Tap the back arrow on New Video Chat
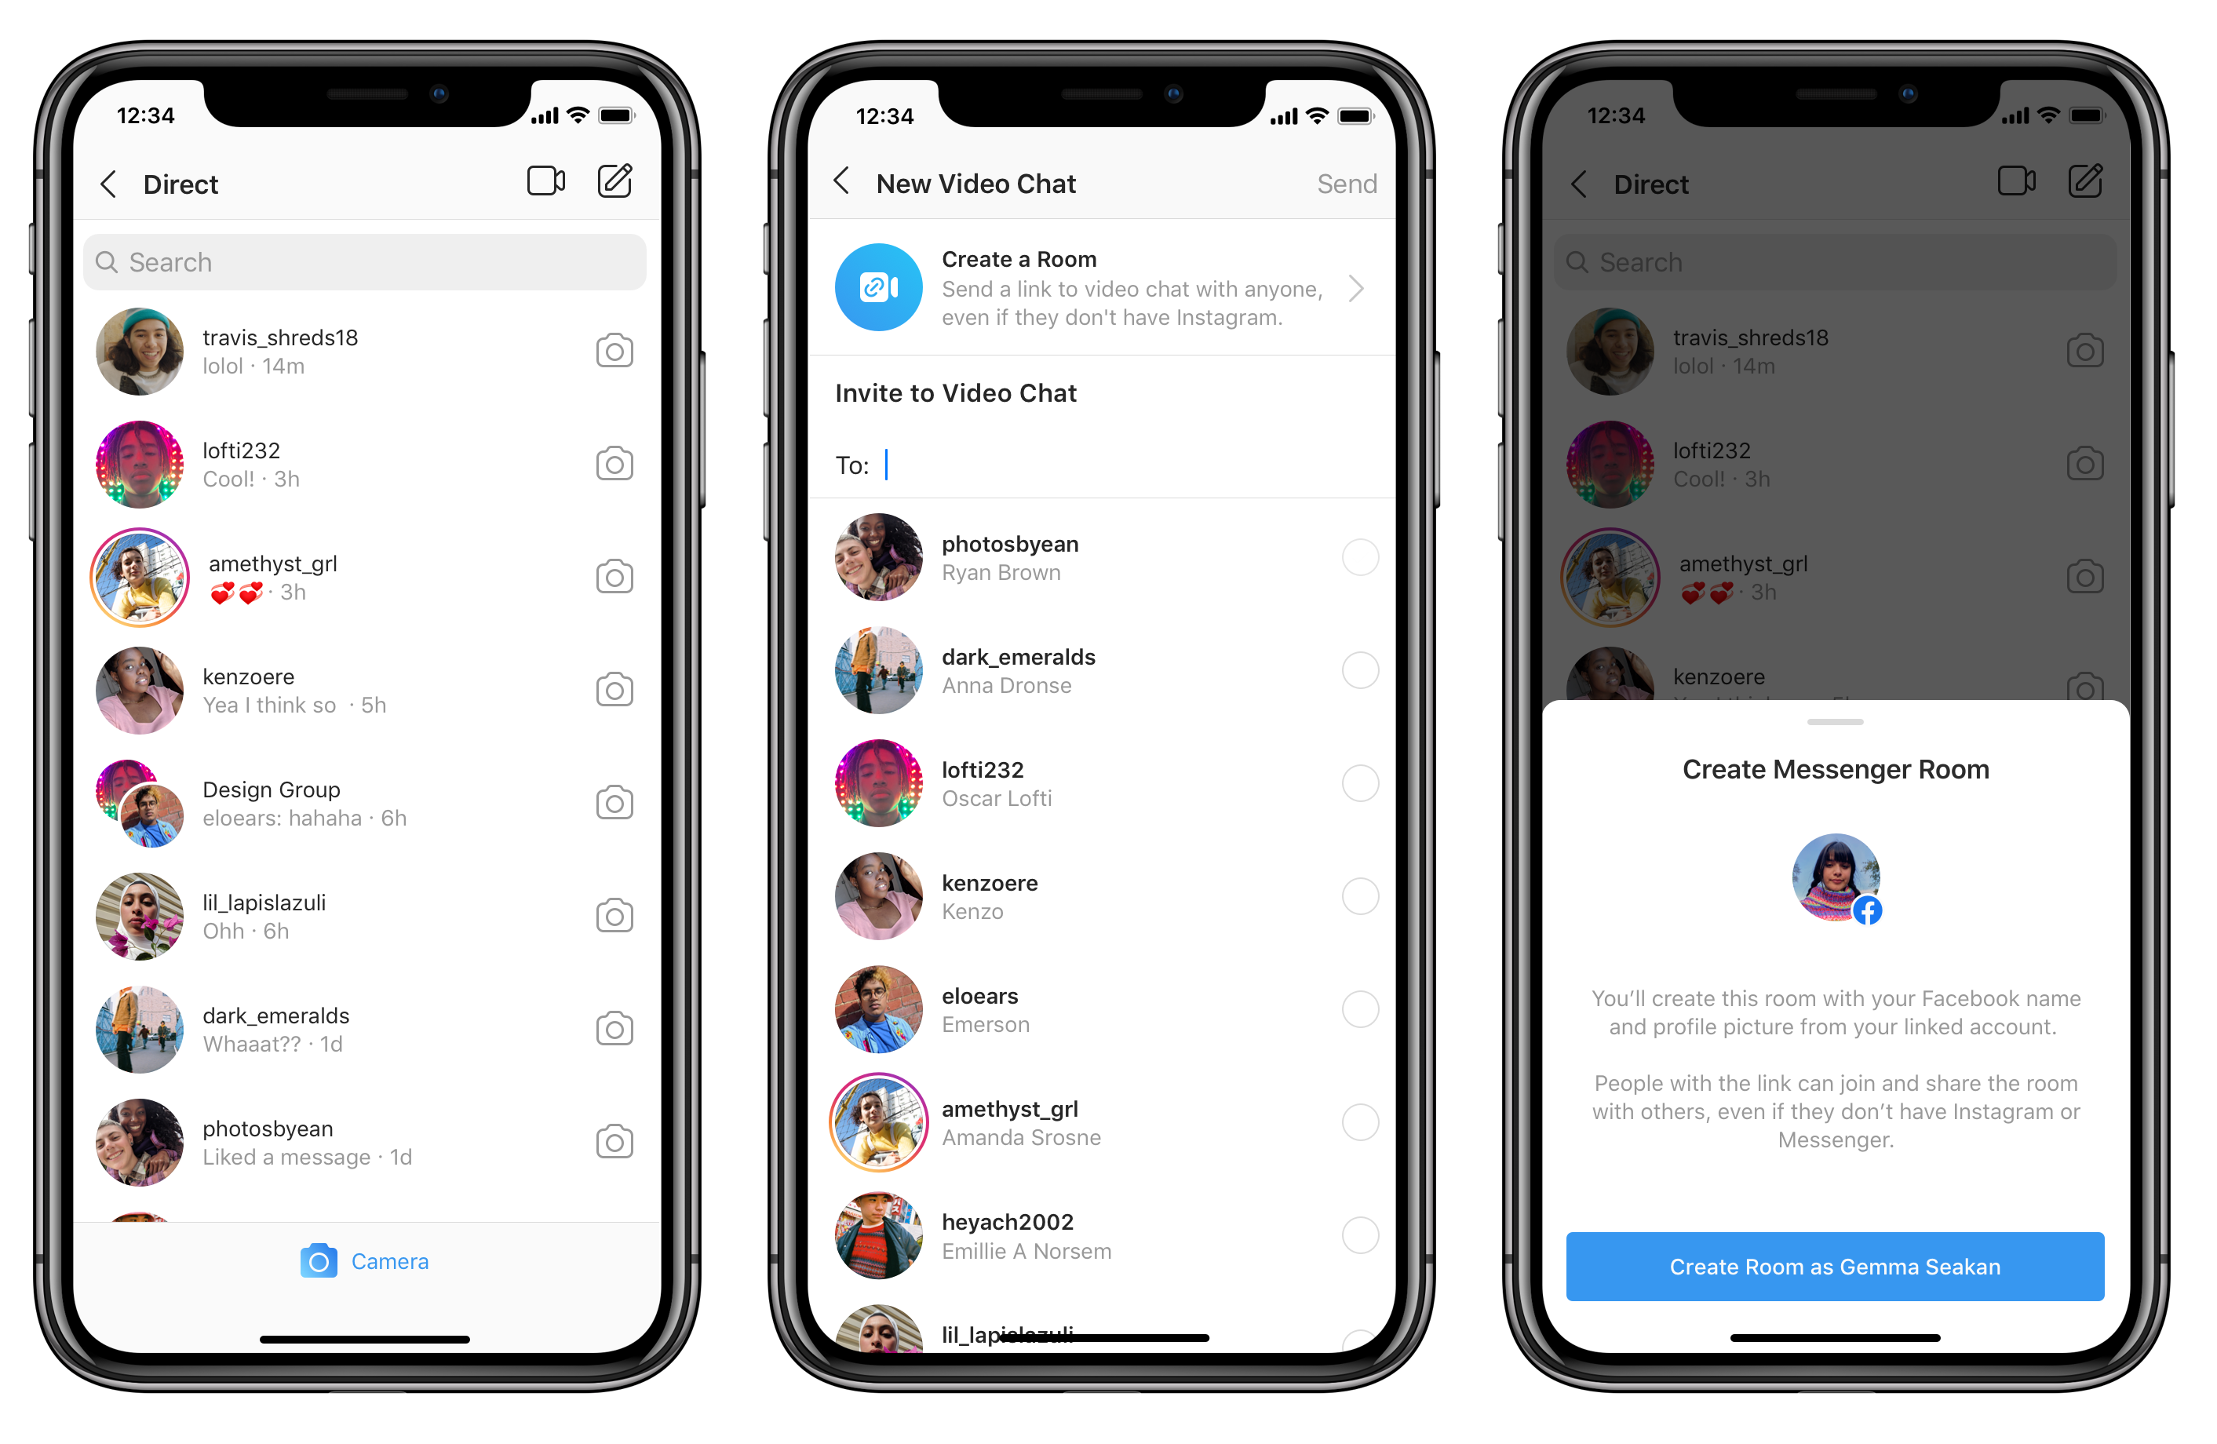 (x=839, y=183)
